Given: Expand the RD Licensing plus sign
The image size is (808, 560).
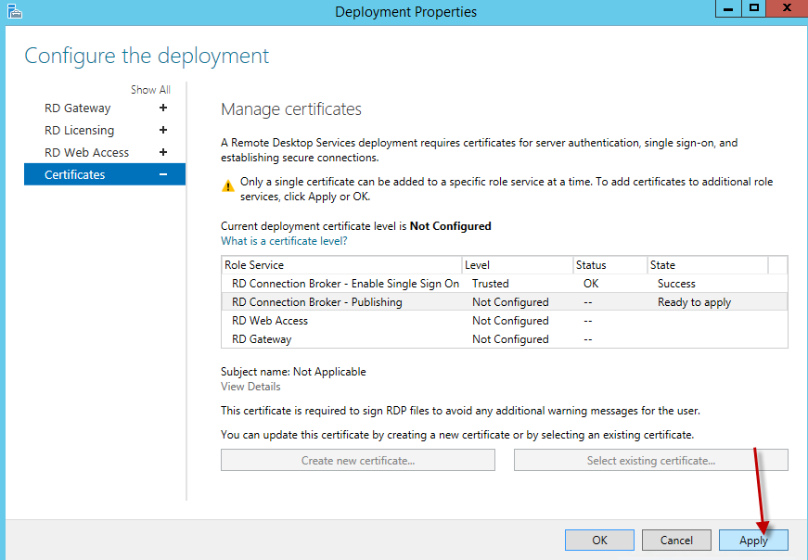Looking at the screenshot, I should pos(163,131).
